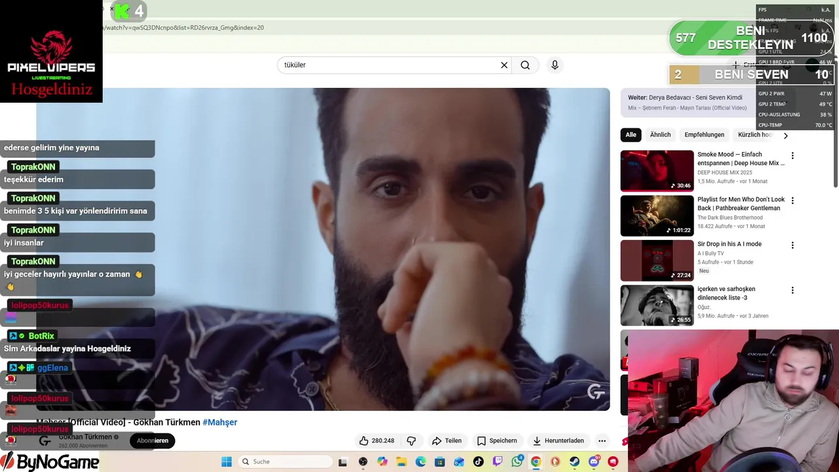Image resolution: width=839 pixels, height=472 pixels.
Task: Select the Empfehlungen filter chip
Action: pos(704,134)
